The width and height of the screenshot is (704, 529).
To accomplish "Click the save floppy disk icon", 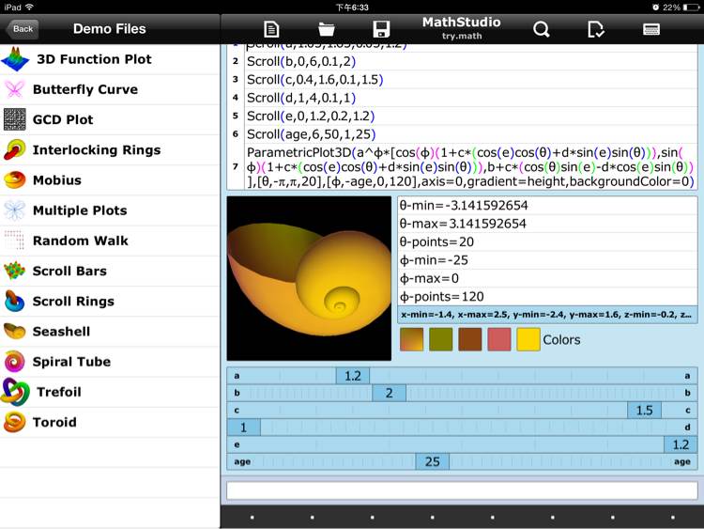I will 381,29.
